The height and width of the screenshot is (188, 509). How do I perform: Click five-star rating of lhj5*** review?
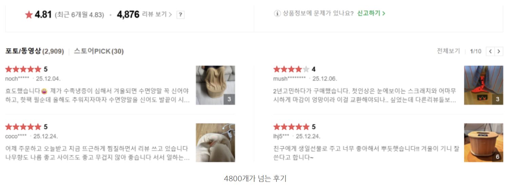point(291,127)
